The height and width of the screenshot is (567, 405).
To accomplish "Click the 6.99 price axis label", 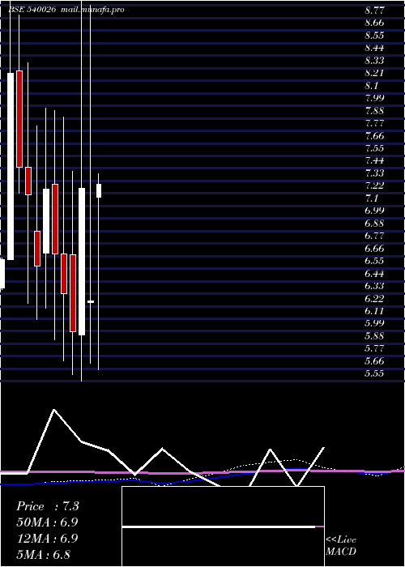I will pyautogui.click(x=374, y=211).
